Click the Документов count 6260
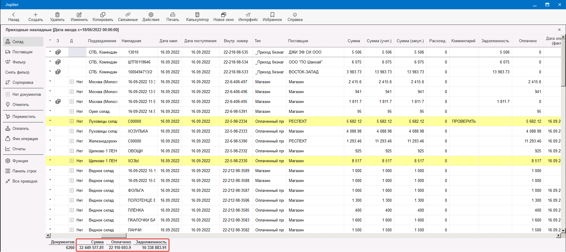 [70, 248]
